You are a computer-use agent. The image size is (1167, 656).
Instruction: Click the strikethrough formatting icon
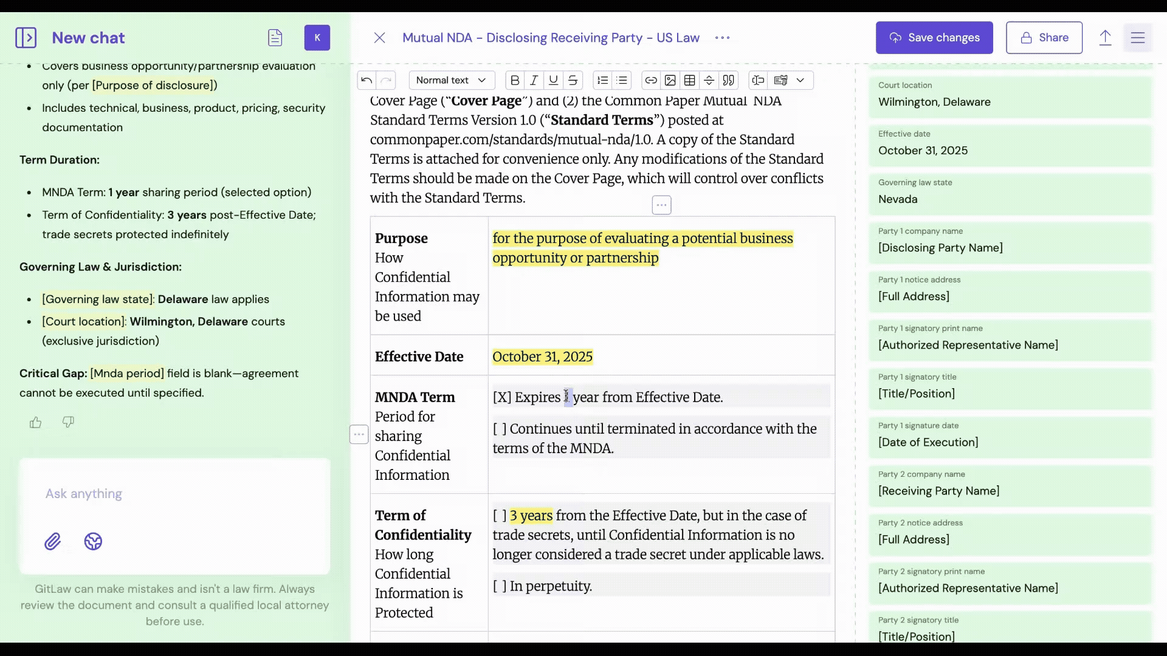pos(573,80)
